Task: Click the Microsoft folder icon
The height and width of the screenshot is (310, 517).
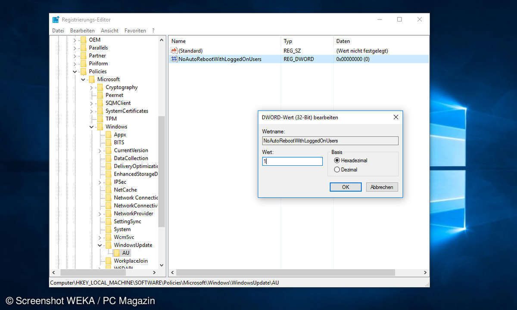Action: click(x=92, y=79)
